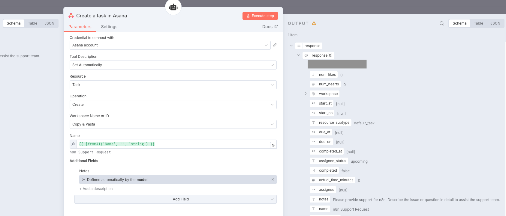506x216 pixels.
Task: Click the robot icon above the node panel
Action: (173, 7)
